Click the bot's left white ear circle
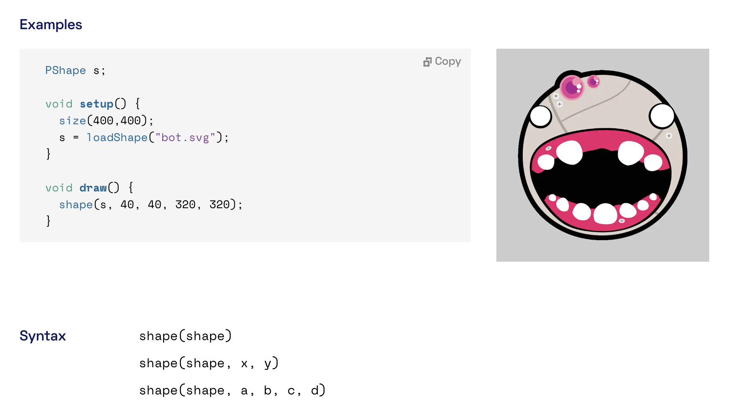Image resolution: width=738 pixels, height=402 pixels. coord(541,117)
